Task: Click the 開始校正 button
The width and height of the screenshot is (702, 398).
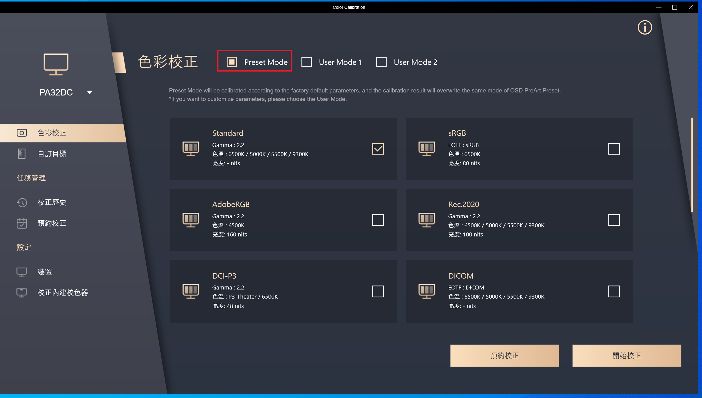Action: pos(627,356)
